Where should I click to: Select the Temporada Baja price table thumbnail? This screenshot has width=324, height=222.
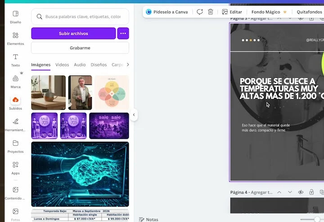click(80, 215)
